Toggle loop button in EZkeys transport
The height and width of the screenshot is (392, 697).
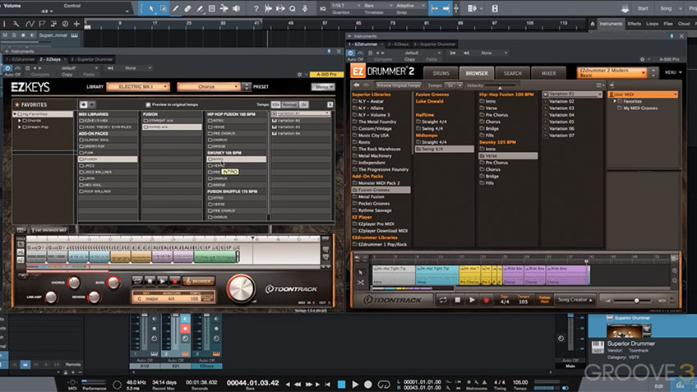[x=138, y=281]
